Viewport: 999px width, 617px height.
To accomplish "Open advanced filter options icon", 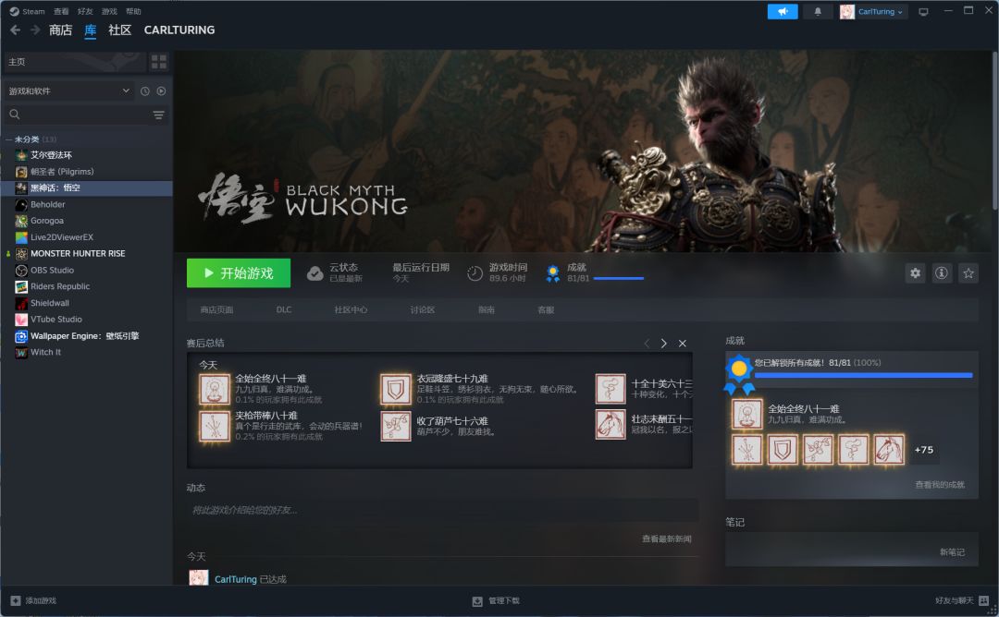I will 159,115.
